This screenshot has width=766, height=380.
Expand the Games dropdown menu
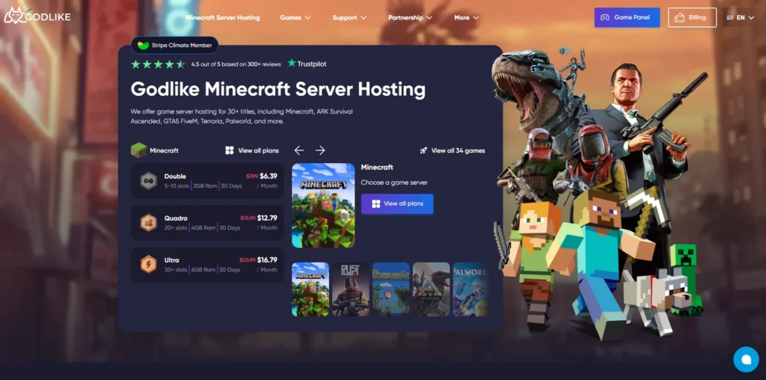(295, 18)
